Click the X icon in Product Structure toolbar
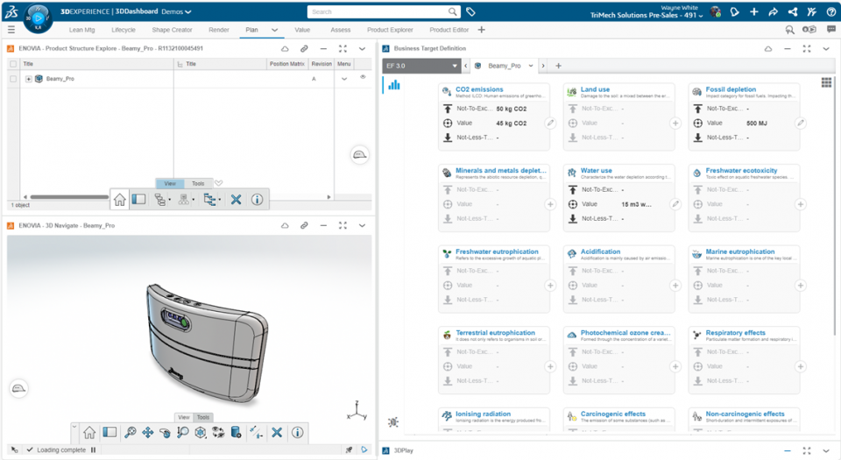Screen dimensions: 841x460 (236, 200)
